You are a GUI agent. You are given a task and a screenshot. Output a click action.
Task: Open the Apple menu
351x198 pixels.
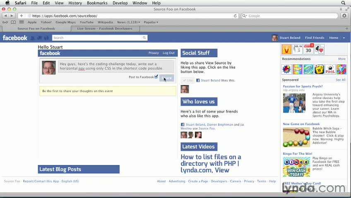[x=7, y=3]
